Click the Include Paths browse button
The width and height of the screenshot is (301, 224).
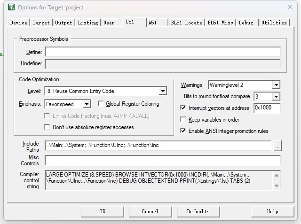(277, 146)
